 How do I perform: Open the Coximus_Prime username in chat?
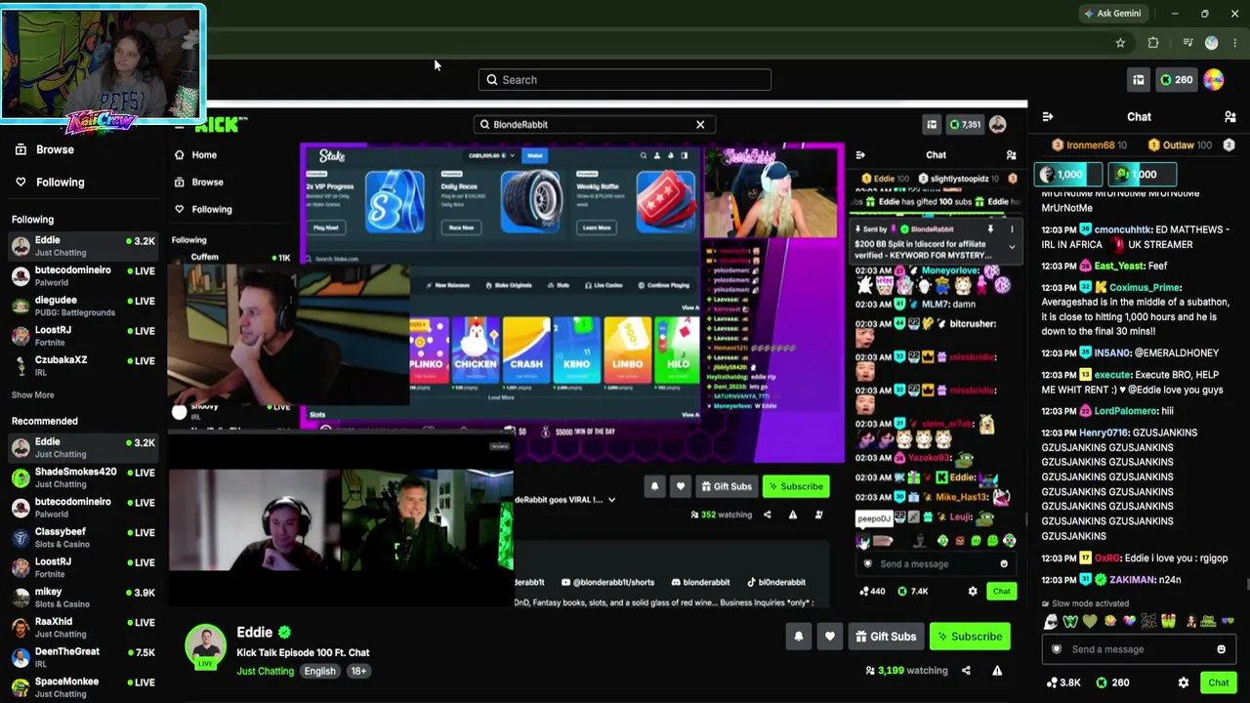(1145, 288)
